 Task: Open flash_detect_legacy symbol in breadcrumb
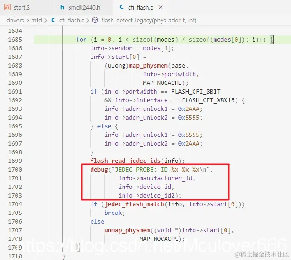click(x=149, y=20)
